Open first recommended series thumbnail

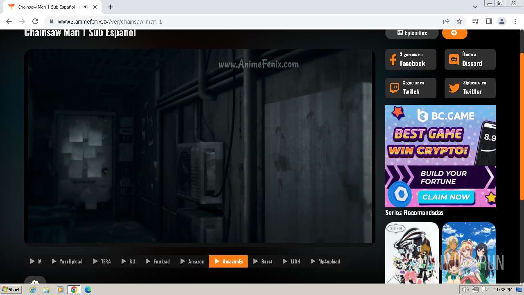[x=412, y=253]
